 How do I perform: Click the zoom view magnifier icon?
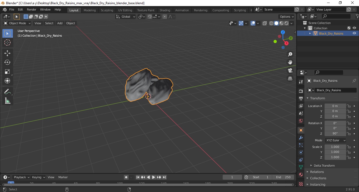(290, 54)
